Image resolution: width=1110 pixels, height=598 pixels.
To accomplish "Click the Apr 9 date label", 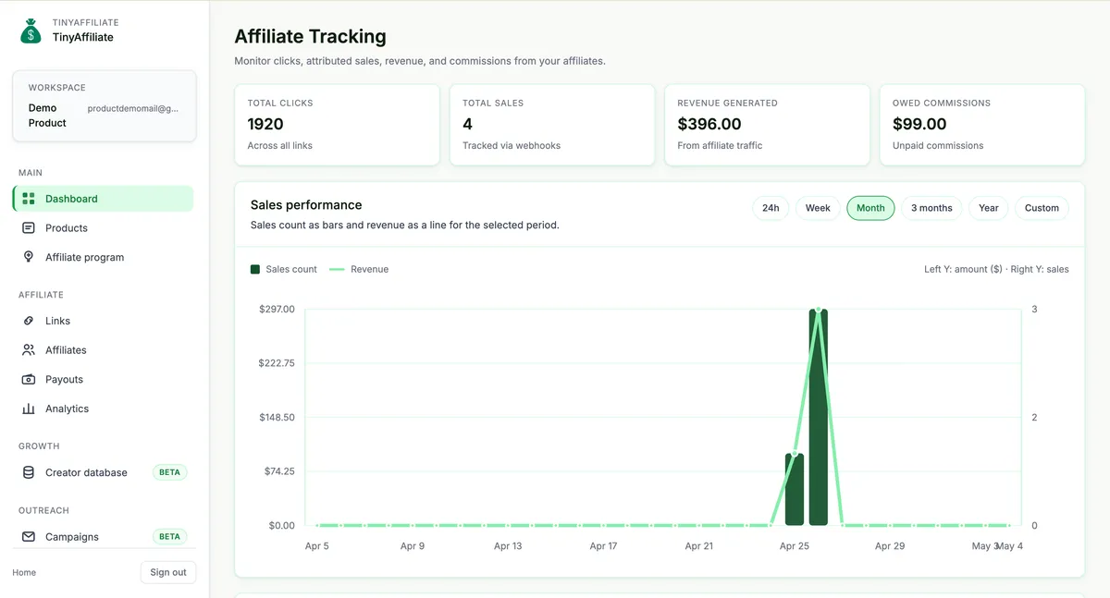I will click(413, 546).
